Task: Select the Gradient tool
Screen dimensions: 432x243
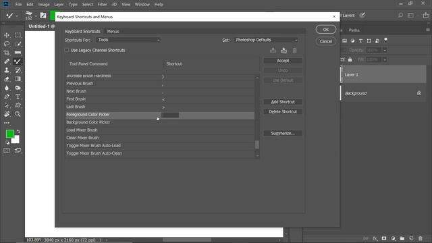Action: pos(18,79)
